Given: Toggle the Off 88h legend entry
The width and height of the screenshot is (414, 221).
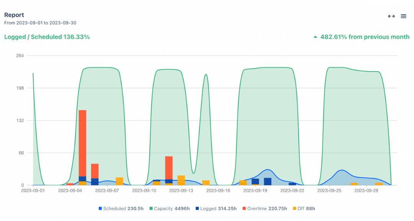Looking at the screenshot, I should [304, 208].
